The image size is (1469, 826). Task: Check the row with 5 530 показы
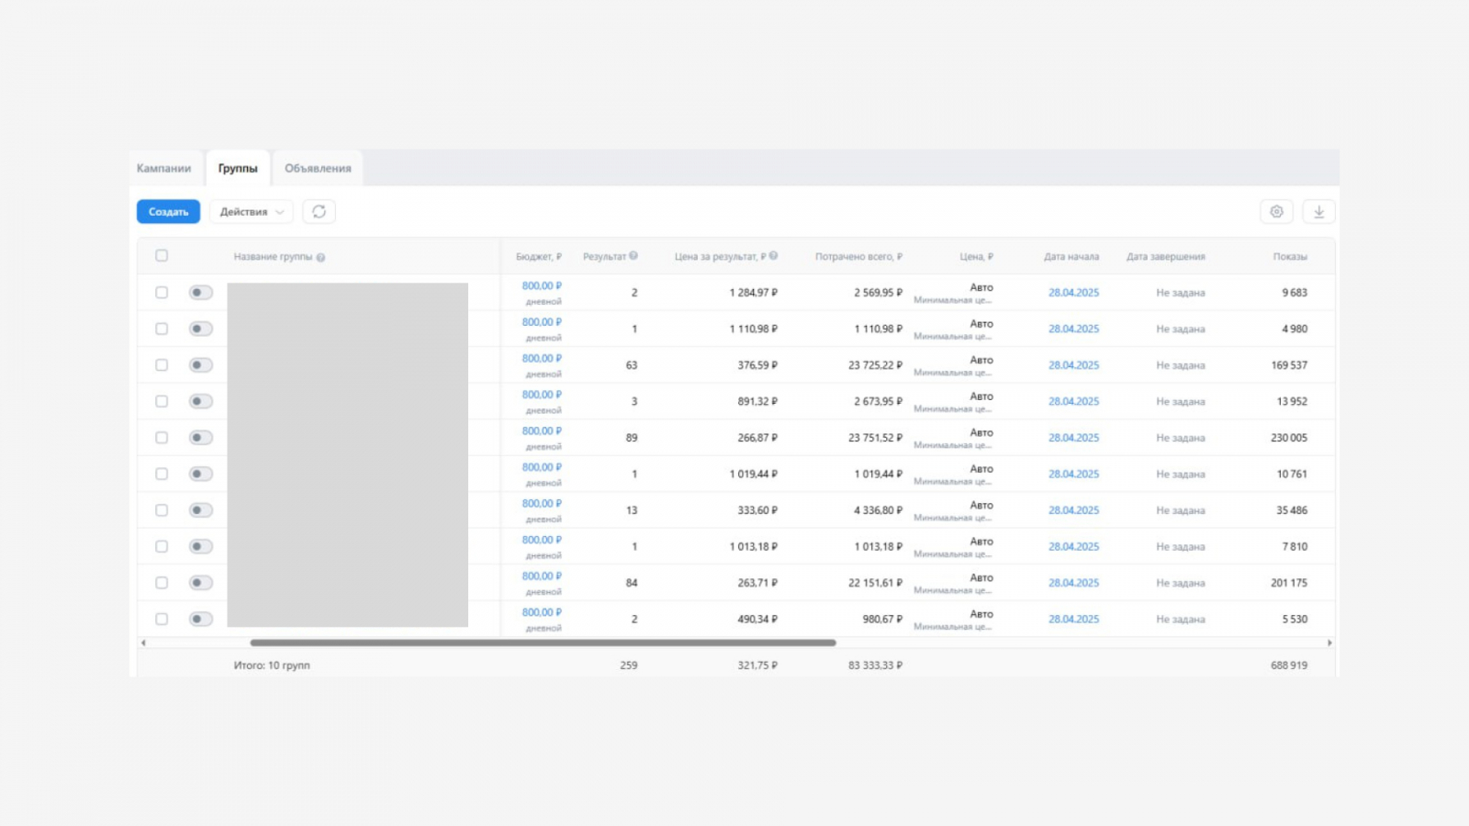[x=162, y=619]
